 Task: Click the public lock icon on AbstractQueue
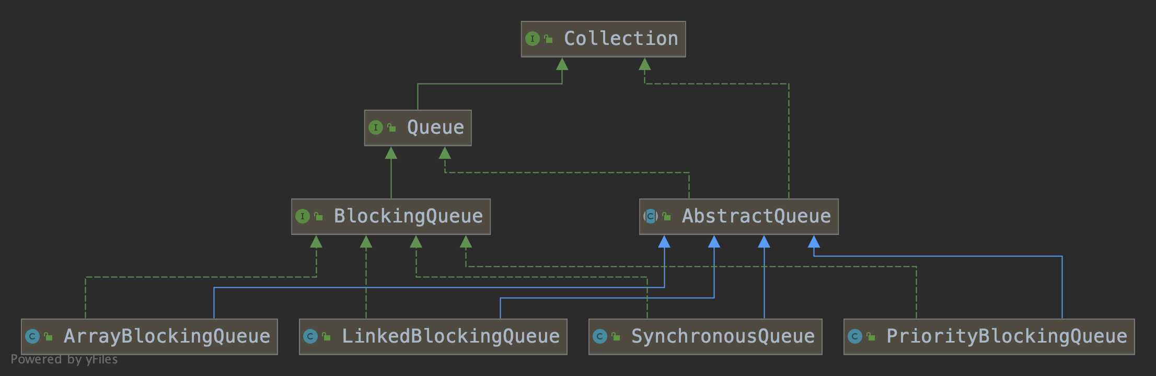pyautogui.click(x=666, y=216)
